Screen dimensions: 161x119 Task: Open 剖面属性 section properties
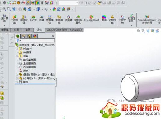click(x=59, y=19)
